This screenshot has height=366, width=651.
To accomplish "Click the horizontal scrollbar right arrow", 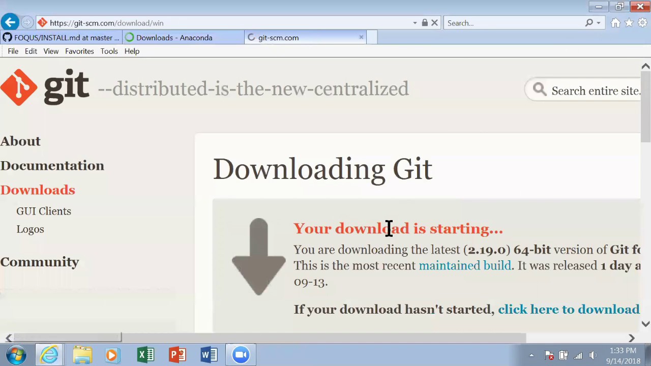I will [x=631, y=338].
